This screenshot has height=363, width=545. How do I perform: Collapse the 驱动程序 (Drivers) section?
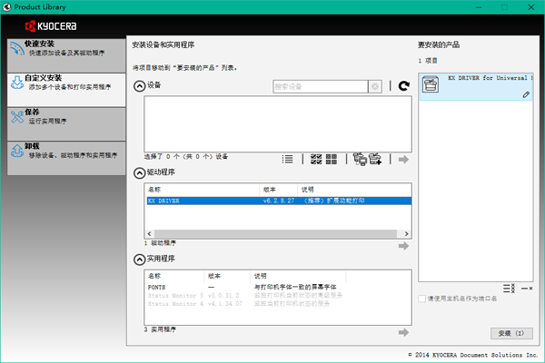pyautogui.click(x=139, y=172)
